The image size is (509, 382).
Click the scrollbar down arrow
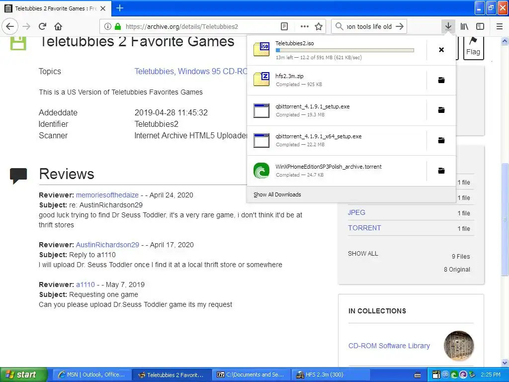505,363
